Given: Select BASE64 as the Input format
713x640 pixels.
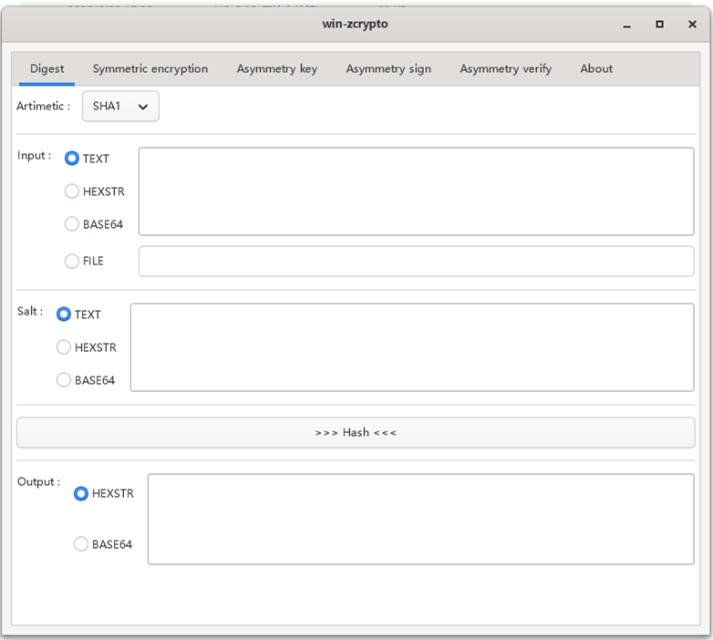Looking at the screenshot, I should point(94,224).
